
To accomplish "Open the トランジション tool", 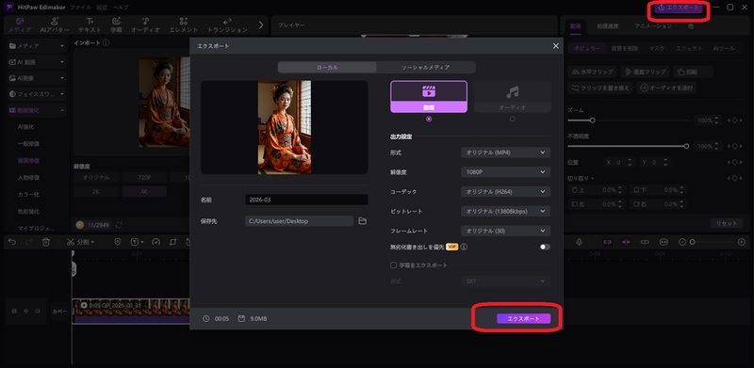I will pos(227,25).
